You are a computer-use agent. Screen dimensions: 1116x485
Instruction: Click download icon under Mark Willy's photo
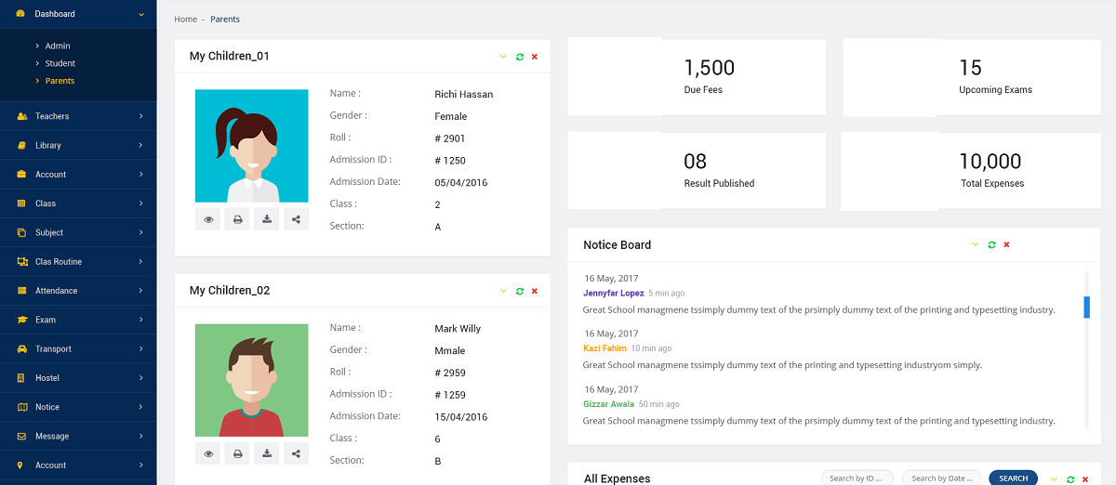point(267,454)
